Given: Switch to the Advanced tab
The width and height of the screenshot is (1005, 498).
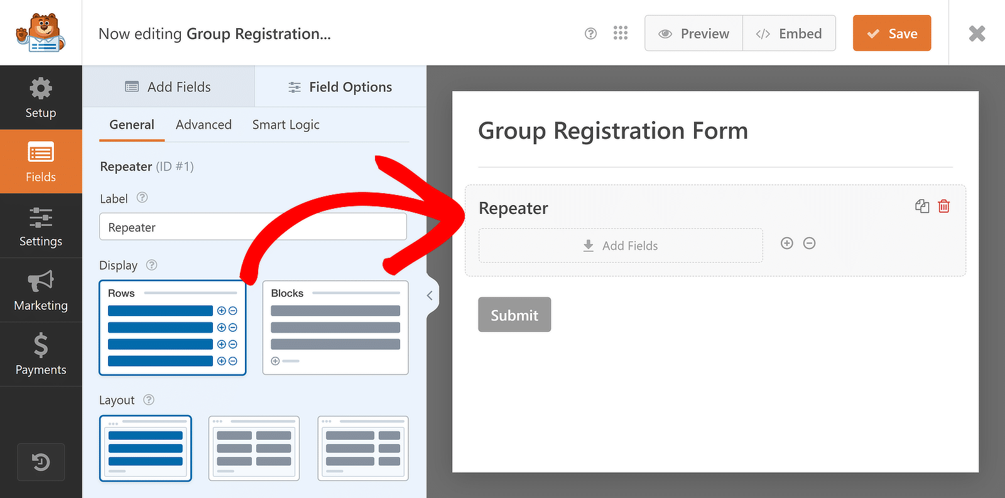Looking at the screenshot, I should (204, 125).
